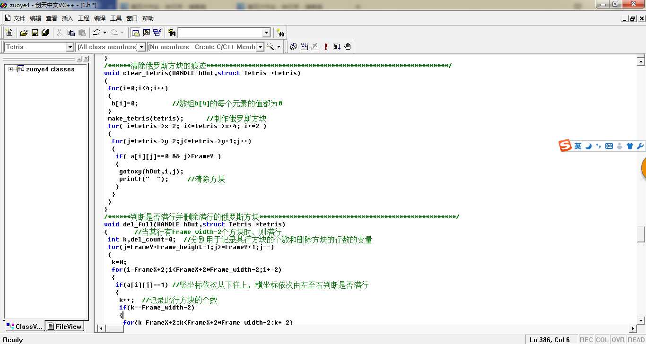Screen dimensions: 646x344
Task: Open the 编辑 menu
Action: pyautogui.click(x=35, y=18)
